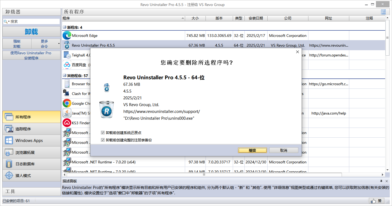Click the 745.82 MB size cell

click(x=196, y=36)
